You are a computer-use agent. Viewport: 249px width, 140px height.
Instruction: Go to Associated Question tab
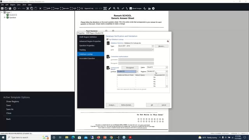[87, 58]
